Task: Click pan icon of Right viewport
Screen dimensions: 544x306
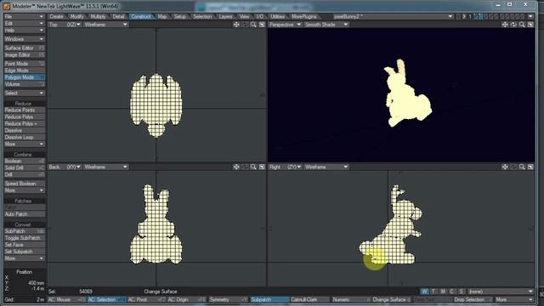Action: click(x=505, y=167)
